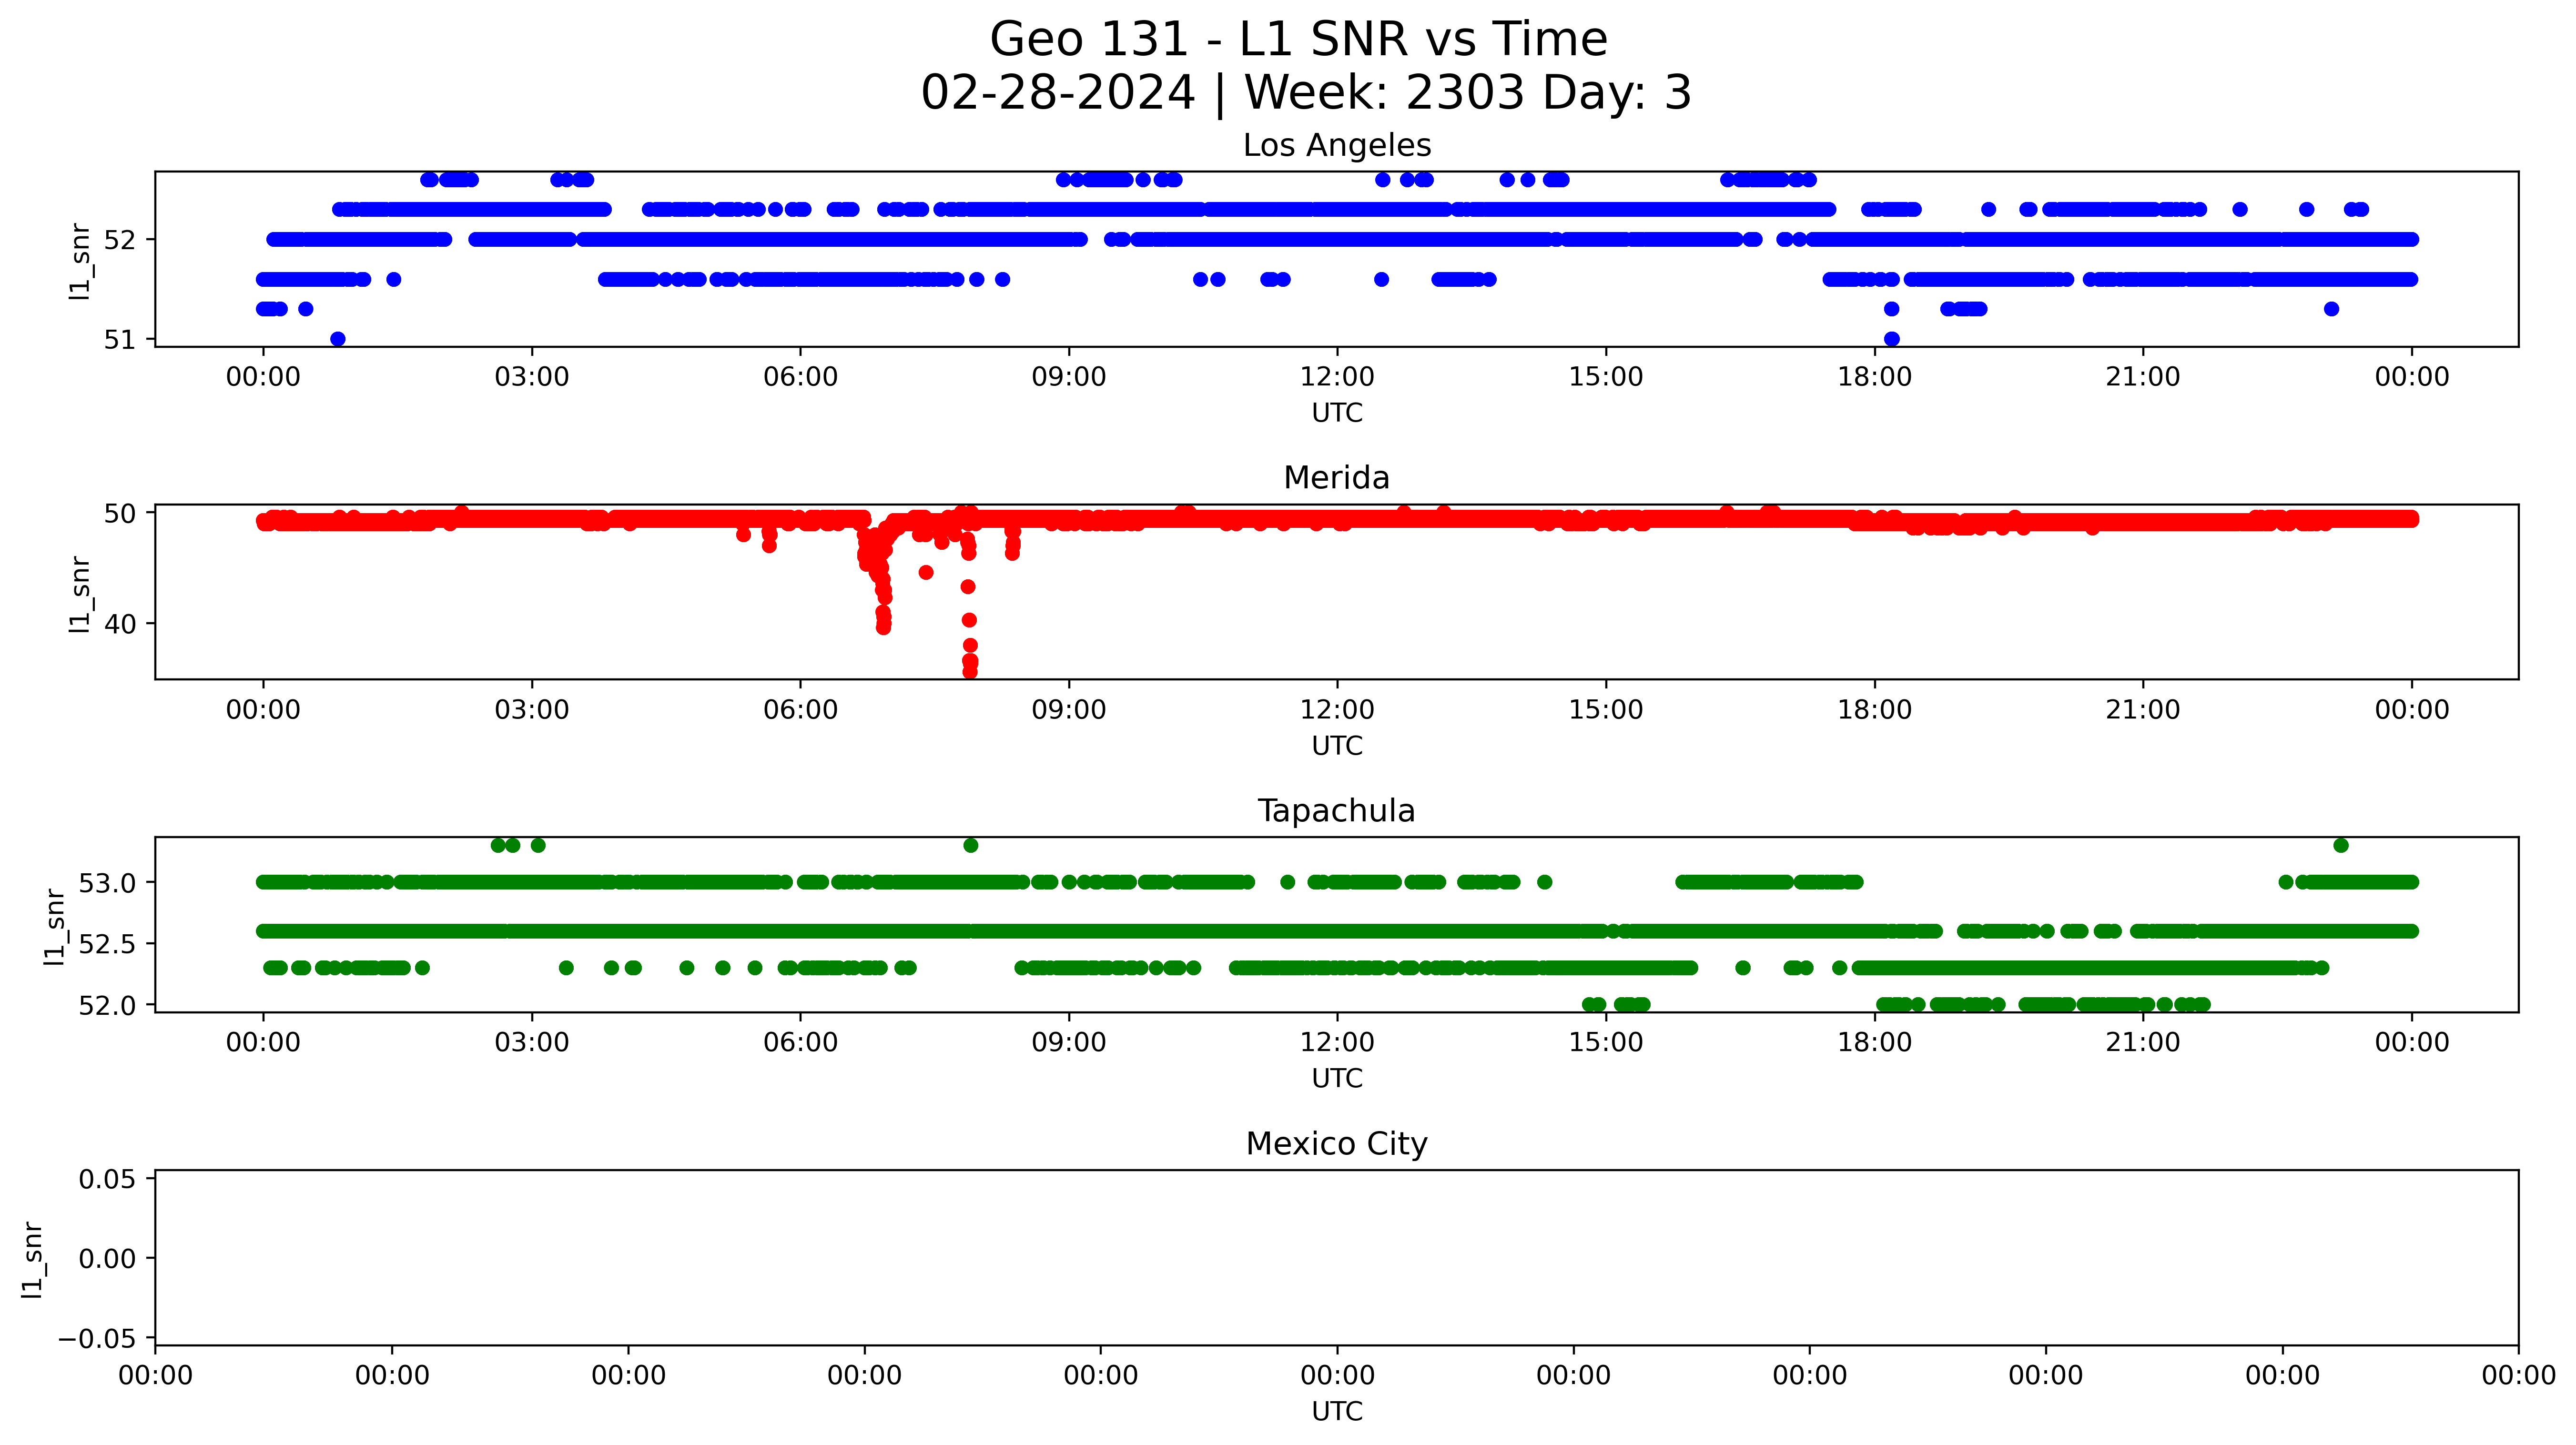Click the "52" y-tick on Los Angeles plot
The height and width of the screenshot is (1445, 2576).
pos(119,241)
